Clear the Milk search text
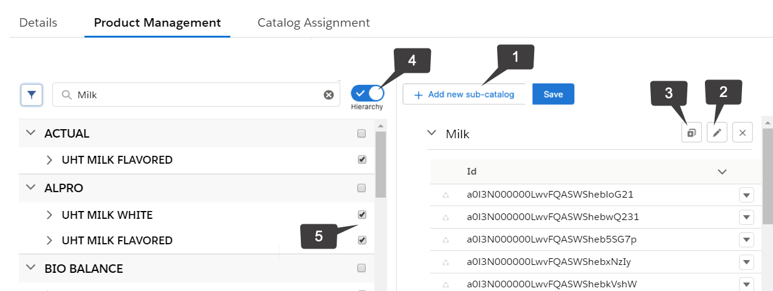The image size is (773, 291). (328, 95)
